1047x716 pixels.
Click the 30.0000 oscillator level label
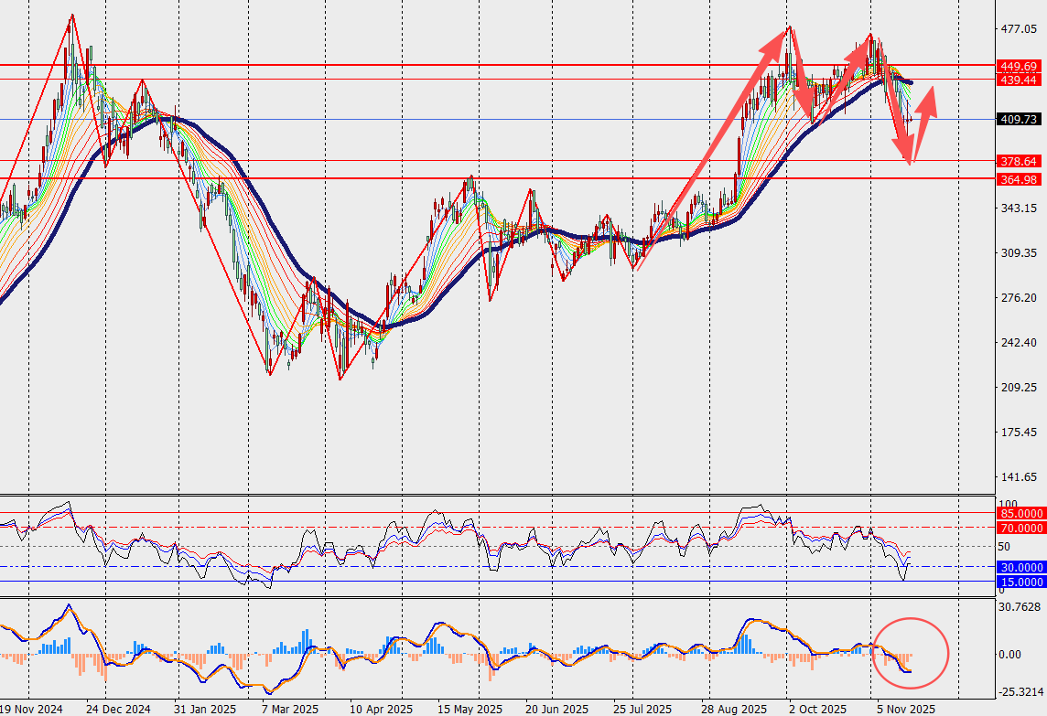pos(1020,567)
